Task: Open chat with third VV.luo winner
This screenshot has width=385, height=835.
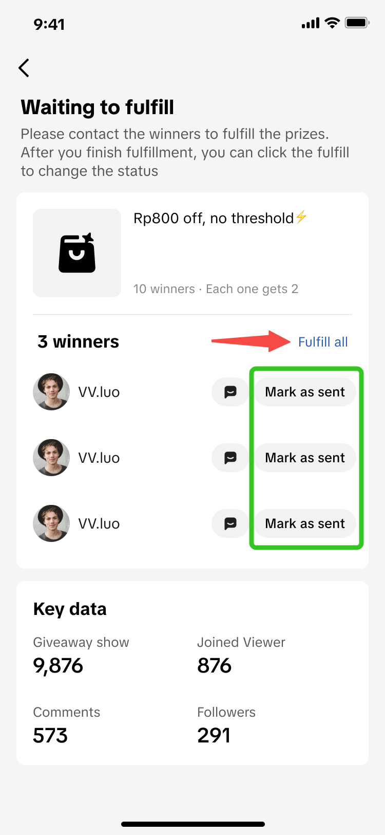Action: click(230, 523)
